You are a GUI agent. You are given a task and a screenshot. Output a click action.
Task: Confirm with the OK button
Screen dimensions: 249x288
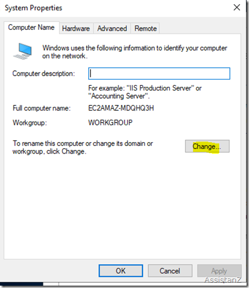click(x=121, y=271)
